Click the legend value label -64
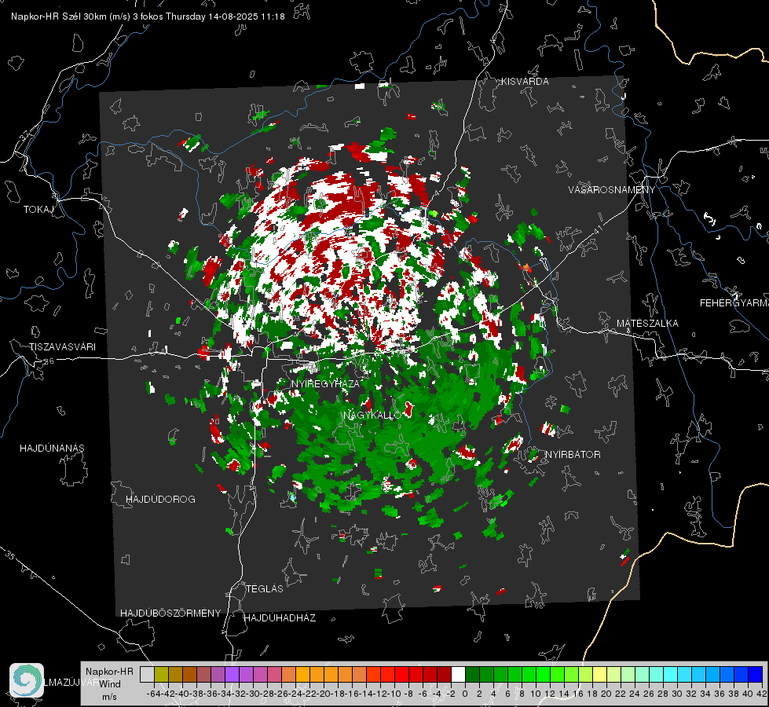769x707 pixels. [x=153, y=694]
